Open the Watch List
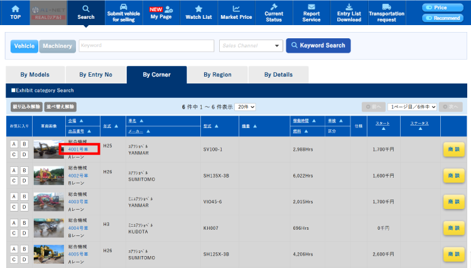Viewport: 471px width, 268px height. point(198,13)
